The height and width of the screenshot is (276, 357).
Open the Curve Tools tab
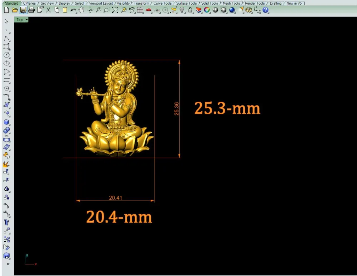click(x=162, y=3)
